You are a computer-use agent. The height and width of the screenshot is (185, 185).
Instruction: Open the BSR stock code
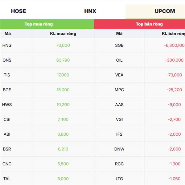(x=7, y=149)
